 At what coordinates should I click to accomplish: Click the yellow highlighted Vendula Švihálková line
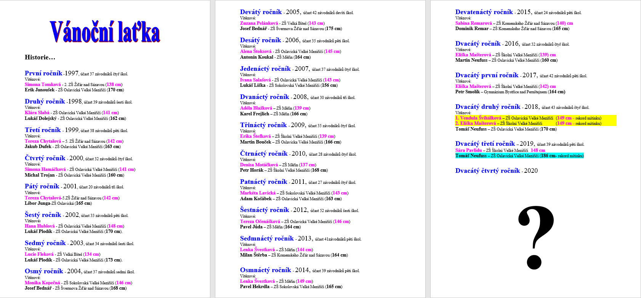pos(528,118)
